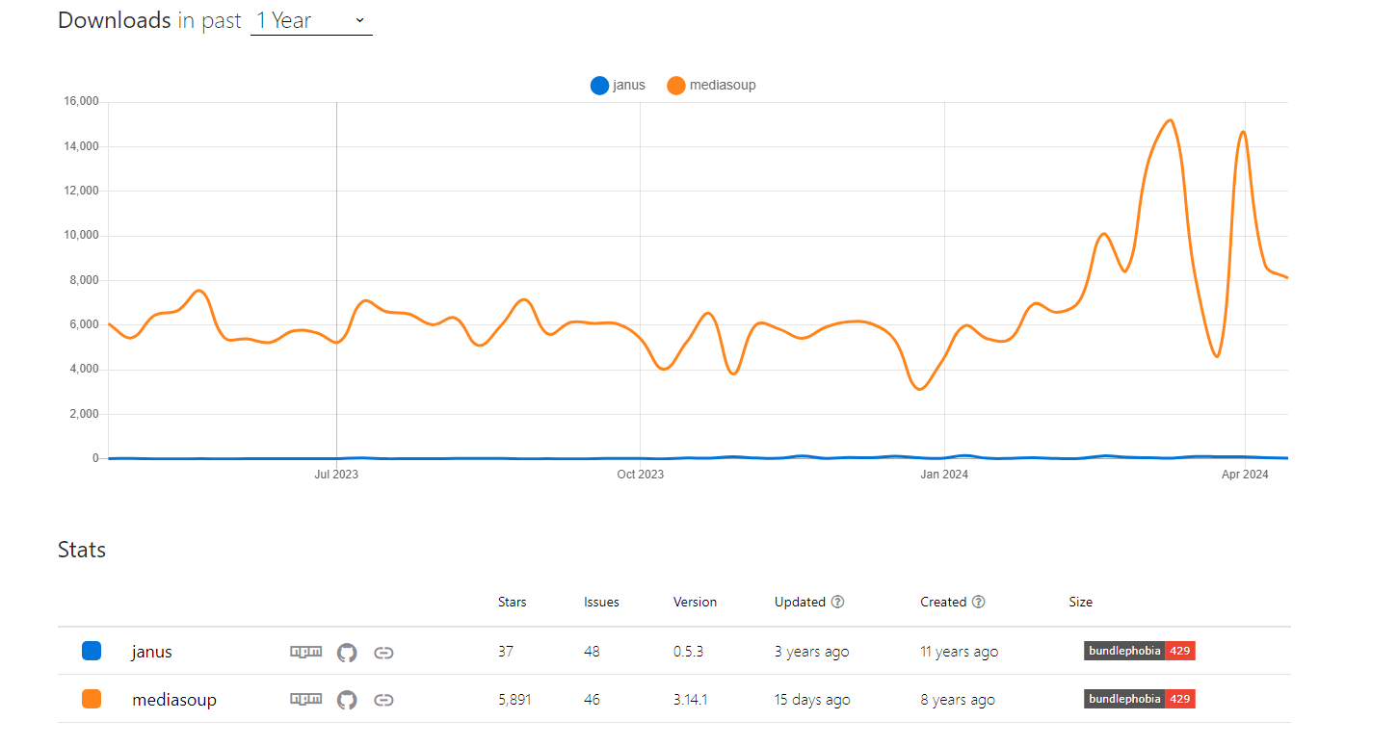Click mediasoup issues count 46

(592, 700)
